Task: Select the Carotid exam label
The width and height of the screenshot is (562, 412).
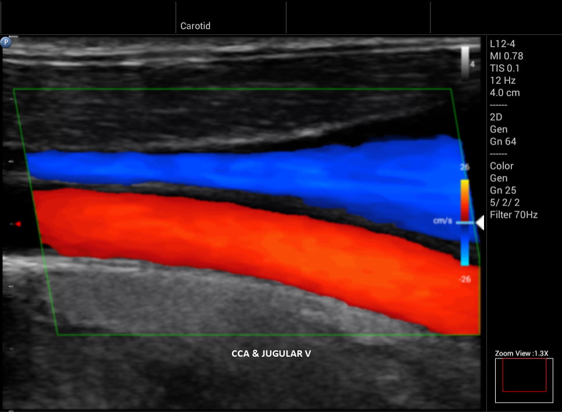Action: tap(195, 26)
